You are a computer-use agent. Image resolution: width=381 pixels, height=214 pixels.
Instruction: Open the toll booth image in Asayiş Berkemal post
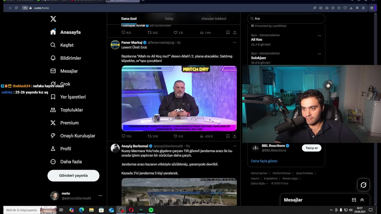[179, 192]
